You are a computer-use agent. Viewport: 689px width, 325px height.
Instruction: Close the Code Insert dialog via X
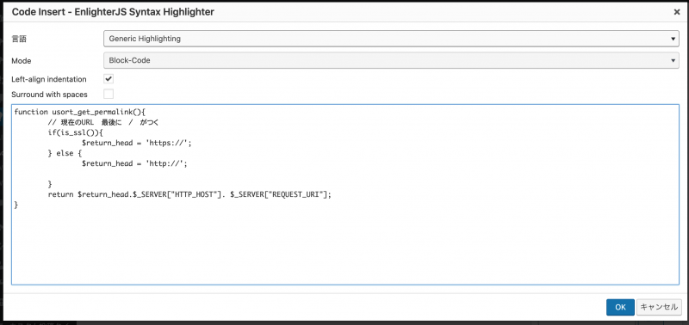pyautogui.click(x=677, y=12)
